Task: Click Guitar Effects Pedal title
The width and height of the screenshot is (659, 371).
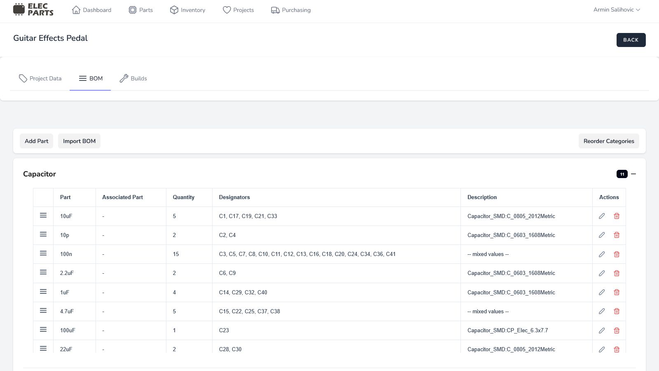Action: (50, 38)
